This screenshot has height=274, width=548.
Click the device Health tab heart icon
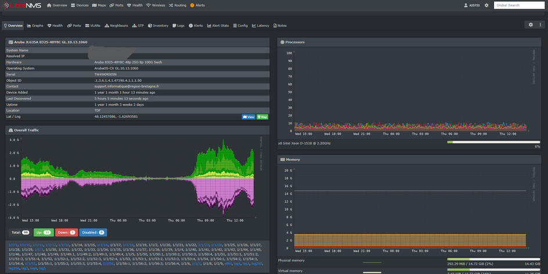click(49, 26)
